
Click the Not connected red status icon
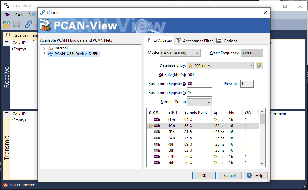point(5,185)
